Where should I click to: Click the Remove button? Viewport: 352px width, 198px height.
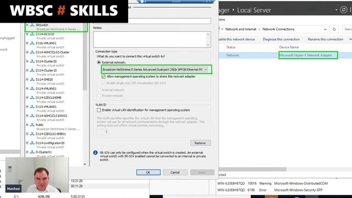pyautogui.click(x=200, y=143)
